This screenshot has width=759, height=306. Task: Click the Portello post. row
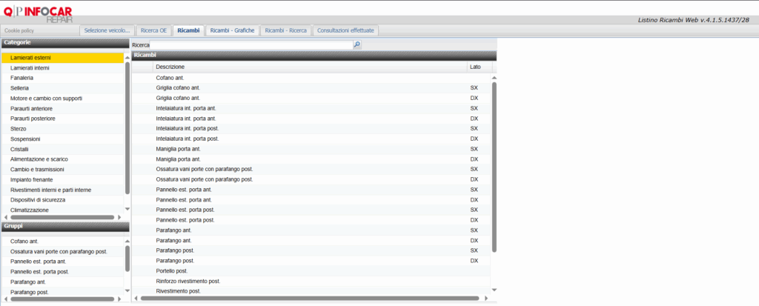coord(312,270)
